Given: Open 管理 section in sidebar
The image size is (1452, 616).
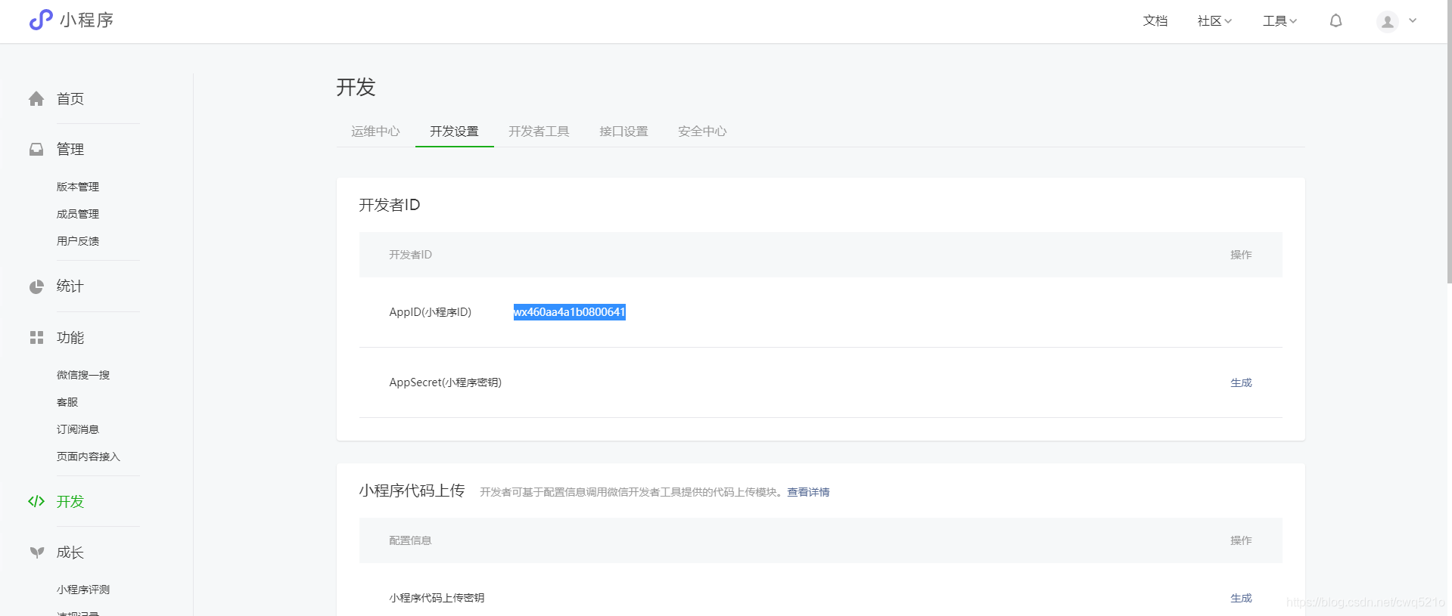Looking at the screenshot, I should tap(70, 150).
